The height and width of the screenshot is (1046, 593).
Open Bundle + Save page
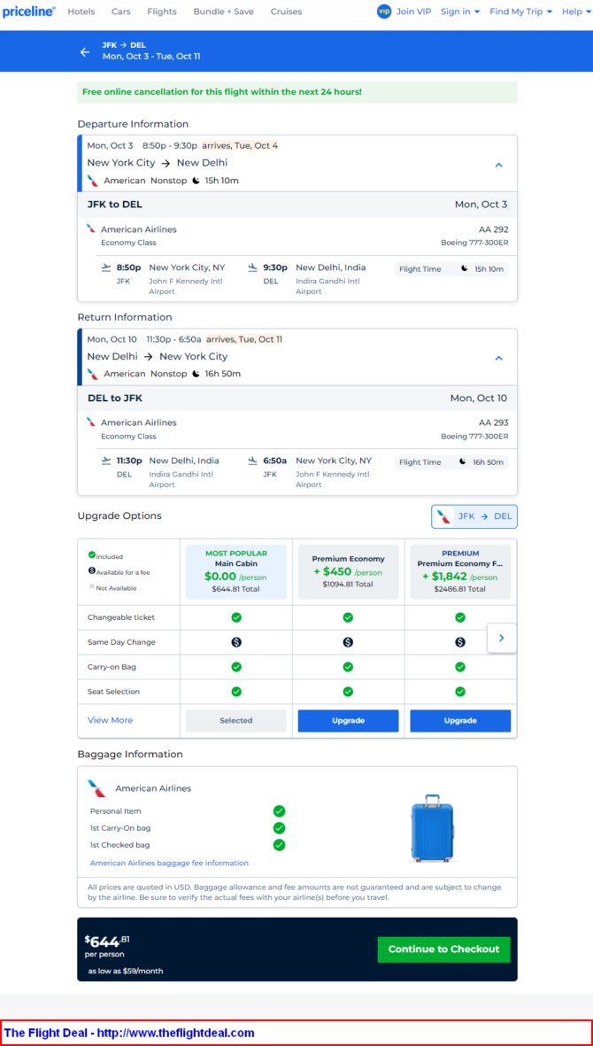click(223, 12)
